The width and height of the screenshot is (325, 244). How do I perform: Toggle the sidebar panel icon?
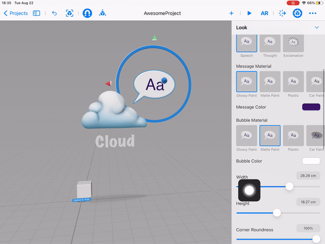pyautogui.click(x=36, y=13)
